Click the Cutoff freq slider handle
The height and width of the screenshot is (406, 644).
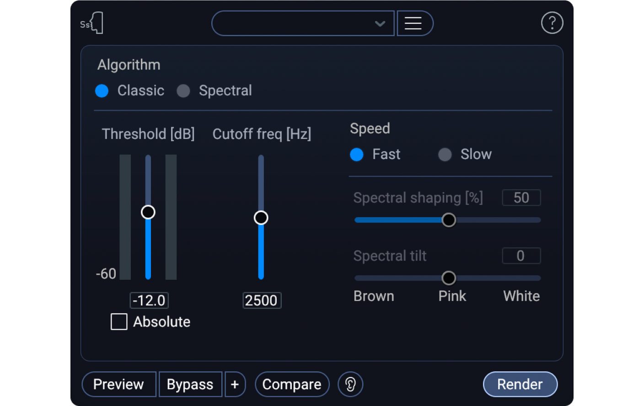tap(261, 218)
